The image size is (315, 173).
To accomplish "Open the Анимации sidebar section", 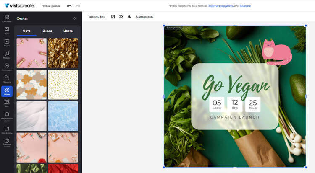I will [7, 67].
